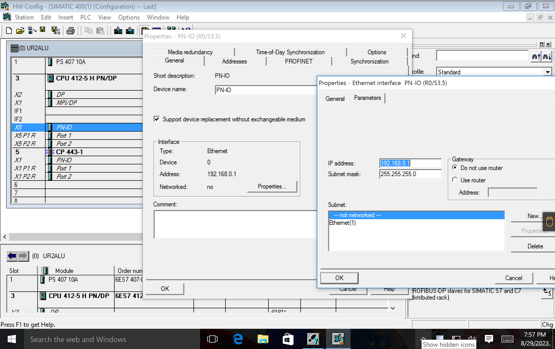Click Properties button in Interface group
Viewport: 555px width, 349px height.
[x=272, y=186]
